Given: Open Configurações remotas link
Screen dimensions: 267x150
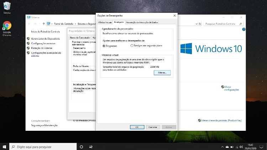Looking at the screenshot, I should coord(43,43).
